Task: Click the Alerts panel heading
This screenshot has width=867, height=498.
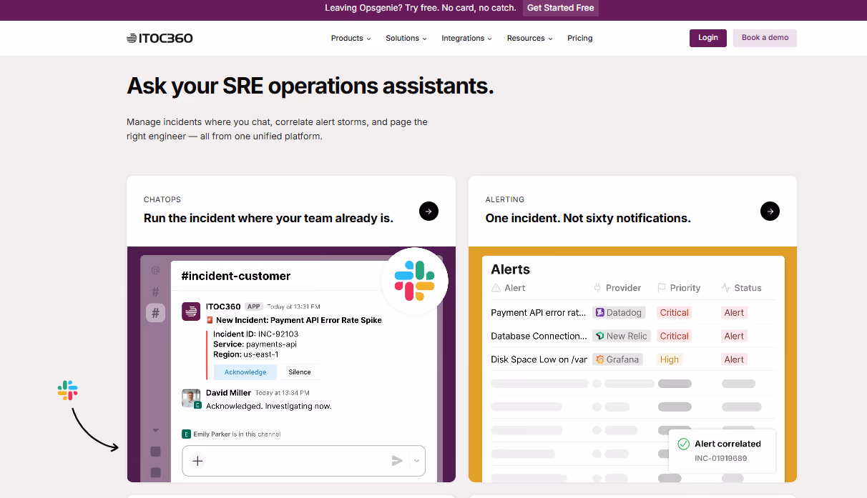Action: click(x=510, y=269)
